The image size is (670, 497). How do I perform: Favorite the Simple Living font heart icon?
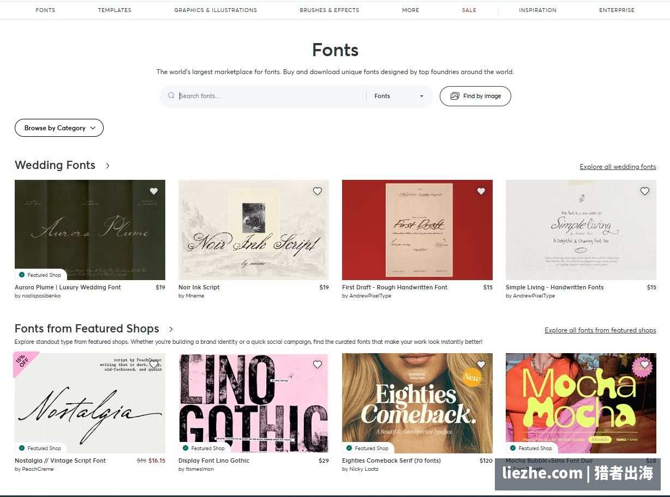(x=645, y=191)
